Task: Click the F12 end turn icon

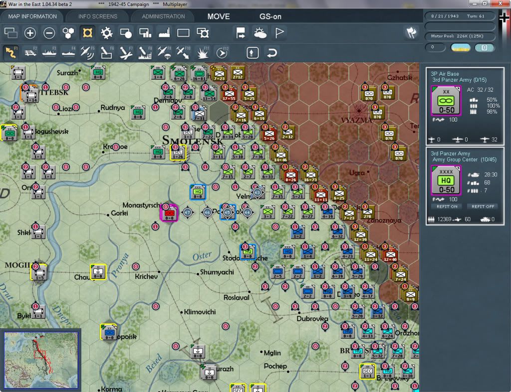Action: [222, 52]
